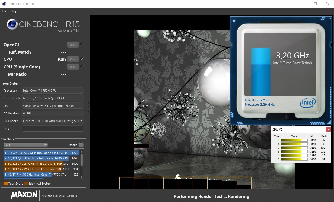Select ranking entry Intel Core i7-4770K
Image resolution: width=334 pixels, height=202 pixels.
[x=41, y=175]
